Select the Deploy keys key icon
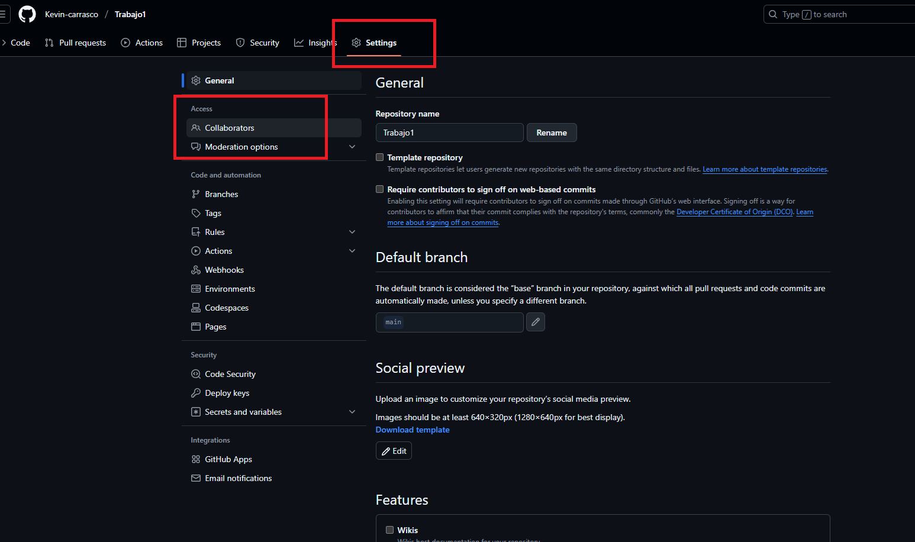Image resolution: width=915 pixels, height=542 pixels. [x=196, y=393]
